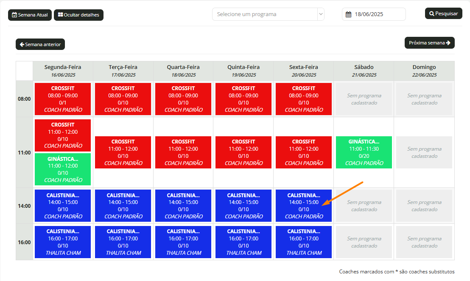Open Friday 08:00 CROSSFIT class
This screenshot has height=281, width=470.
(304, 99)
